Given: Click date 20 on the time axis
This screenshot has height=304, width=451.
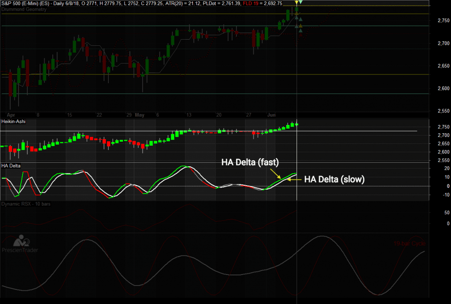Looking at the screenshot, I should [x=218, y=115].
